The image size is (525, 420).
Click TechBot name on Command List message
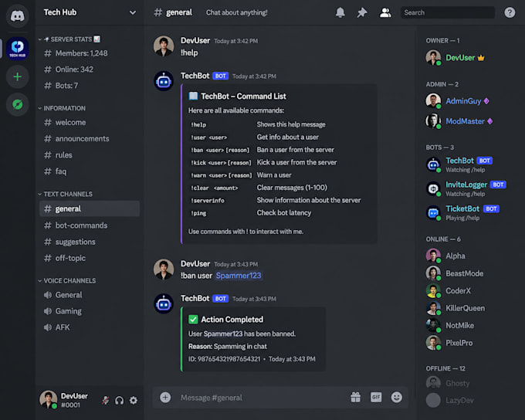195,76
